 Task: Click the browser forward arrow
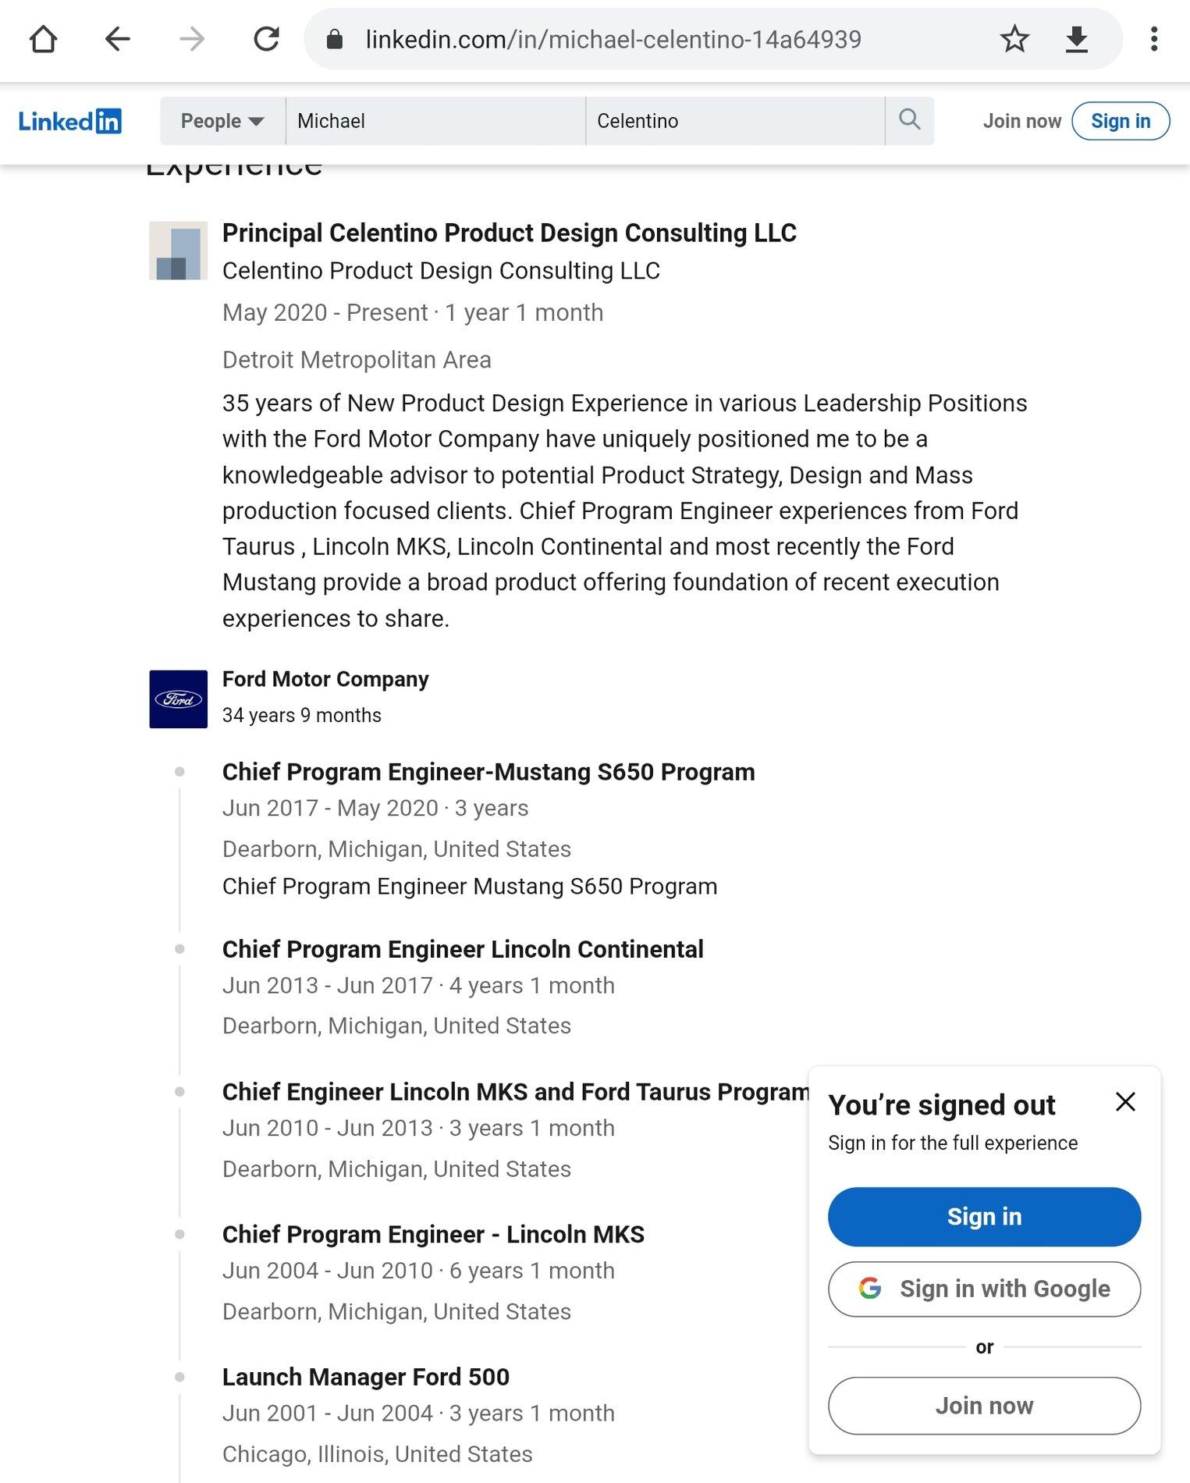pyautogui.click(x=191, y=39)
